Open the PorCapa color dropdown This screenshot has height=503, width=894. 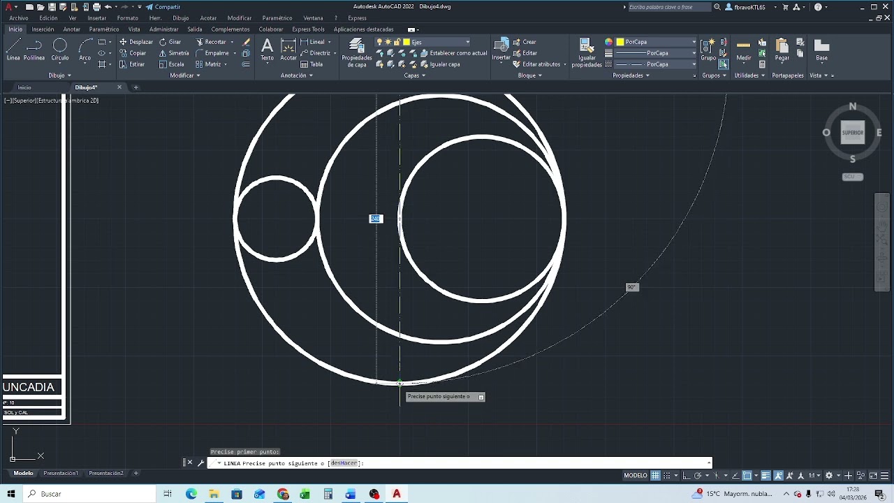point(694,42)
